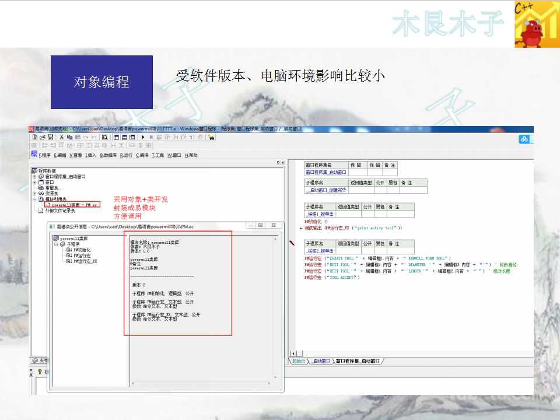Close the 易模块公开信息 window
560x420 pixels.
pos(274,225)
